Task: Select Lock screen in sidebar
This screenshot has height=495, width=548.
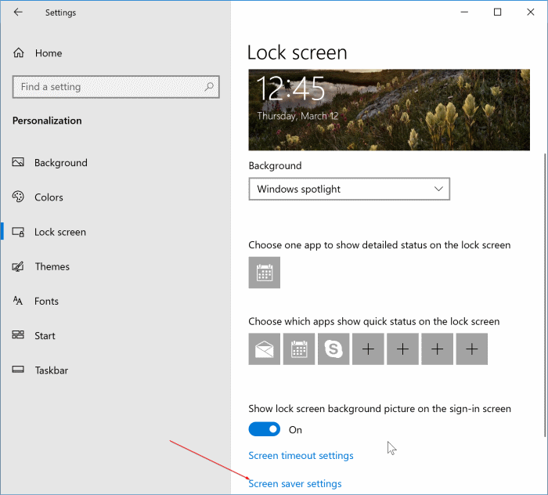Action: click(x=60, y=232)
